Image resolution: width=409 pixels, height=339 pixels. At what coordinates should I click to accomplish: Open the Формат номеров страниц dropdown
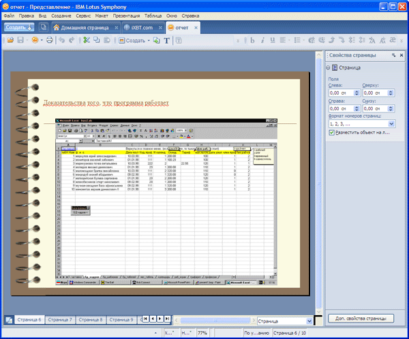pyautogui.click(x=391, y=124)
